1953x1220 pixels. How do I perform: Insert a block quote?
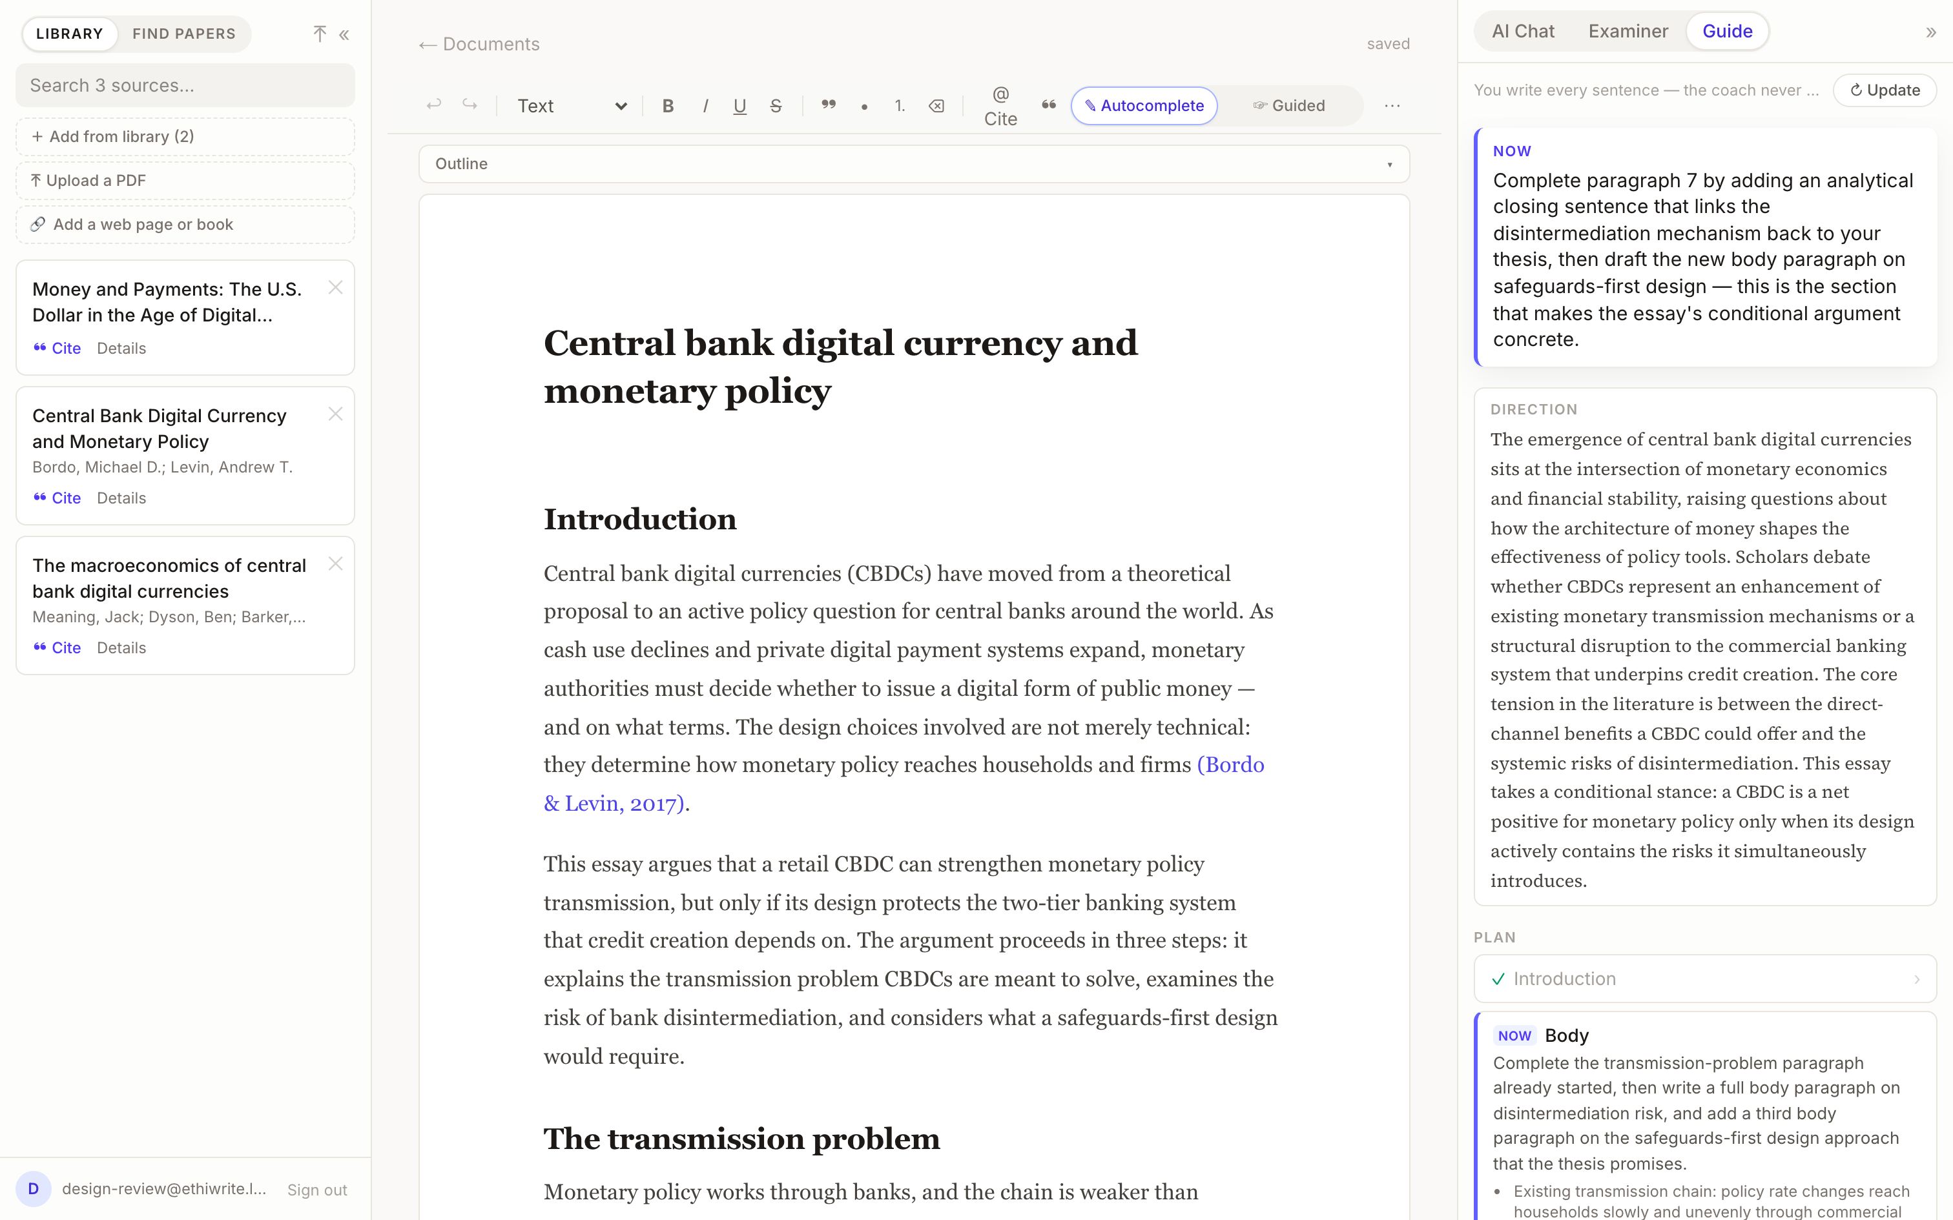pos(829,106)
